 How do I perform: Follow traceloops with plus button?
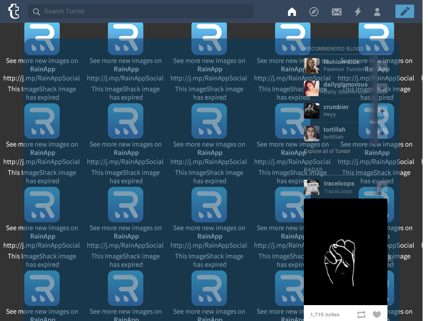(x=382, y=187)
